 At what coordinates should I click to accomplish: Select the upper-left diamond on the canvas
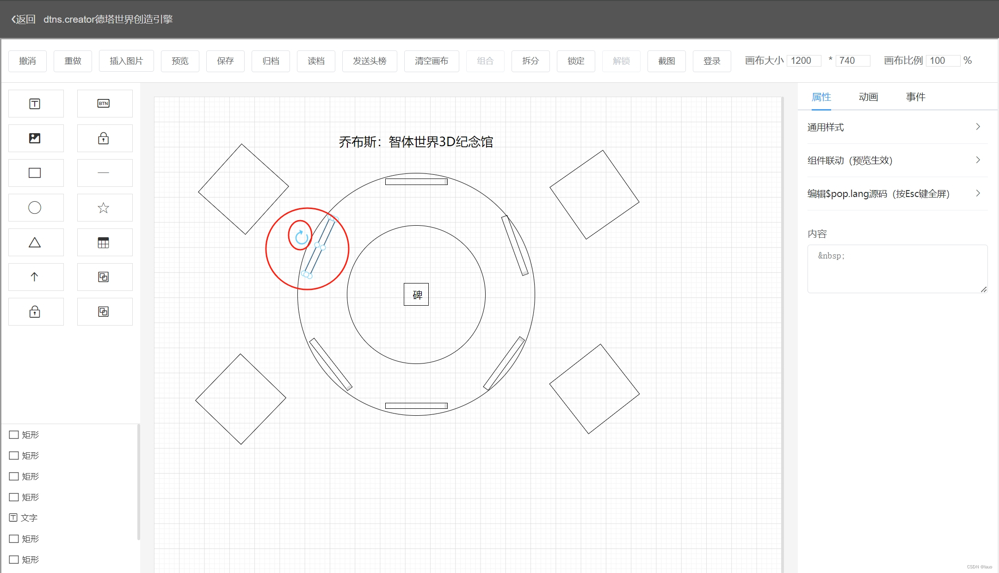point(243,189)
